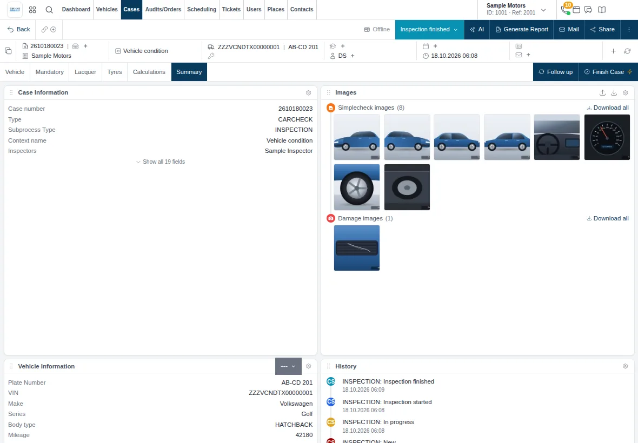638x443 pixels.
Task: Go to Audits/Orders in top navigation
Action: (x=163, y=9)
